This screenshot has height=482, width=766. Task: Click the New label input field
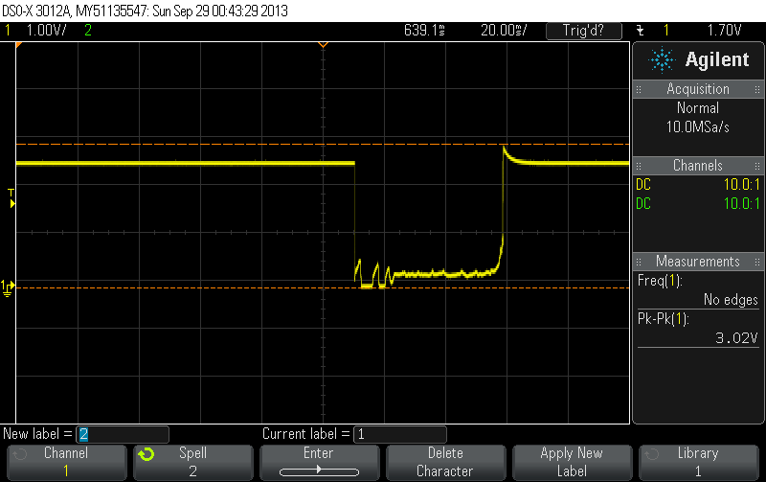tap(123, 434)
